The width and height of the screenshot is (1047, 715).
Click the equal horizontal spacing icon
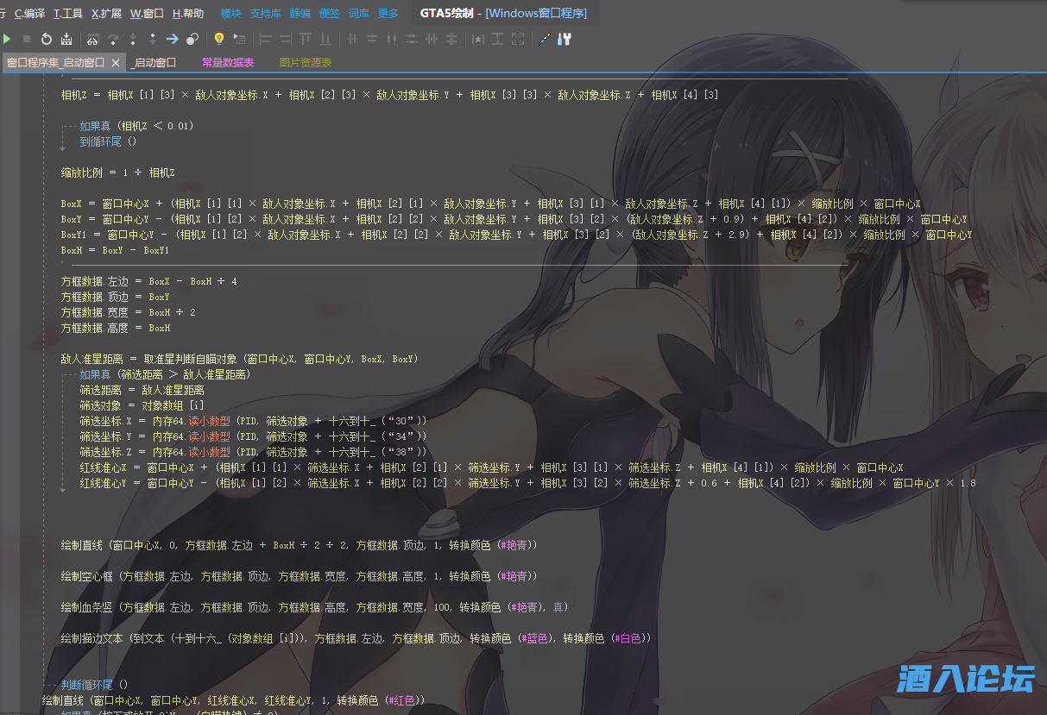point(391,39)
